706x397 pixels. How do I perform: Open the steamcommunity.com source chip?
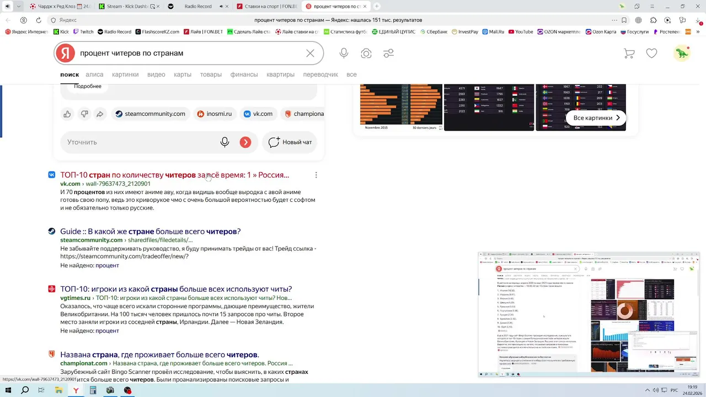point(149,114)
